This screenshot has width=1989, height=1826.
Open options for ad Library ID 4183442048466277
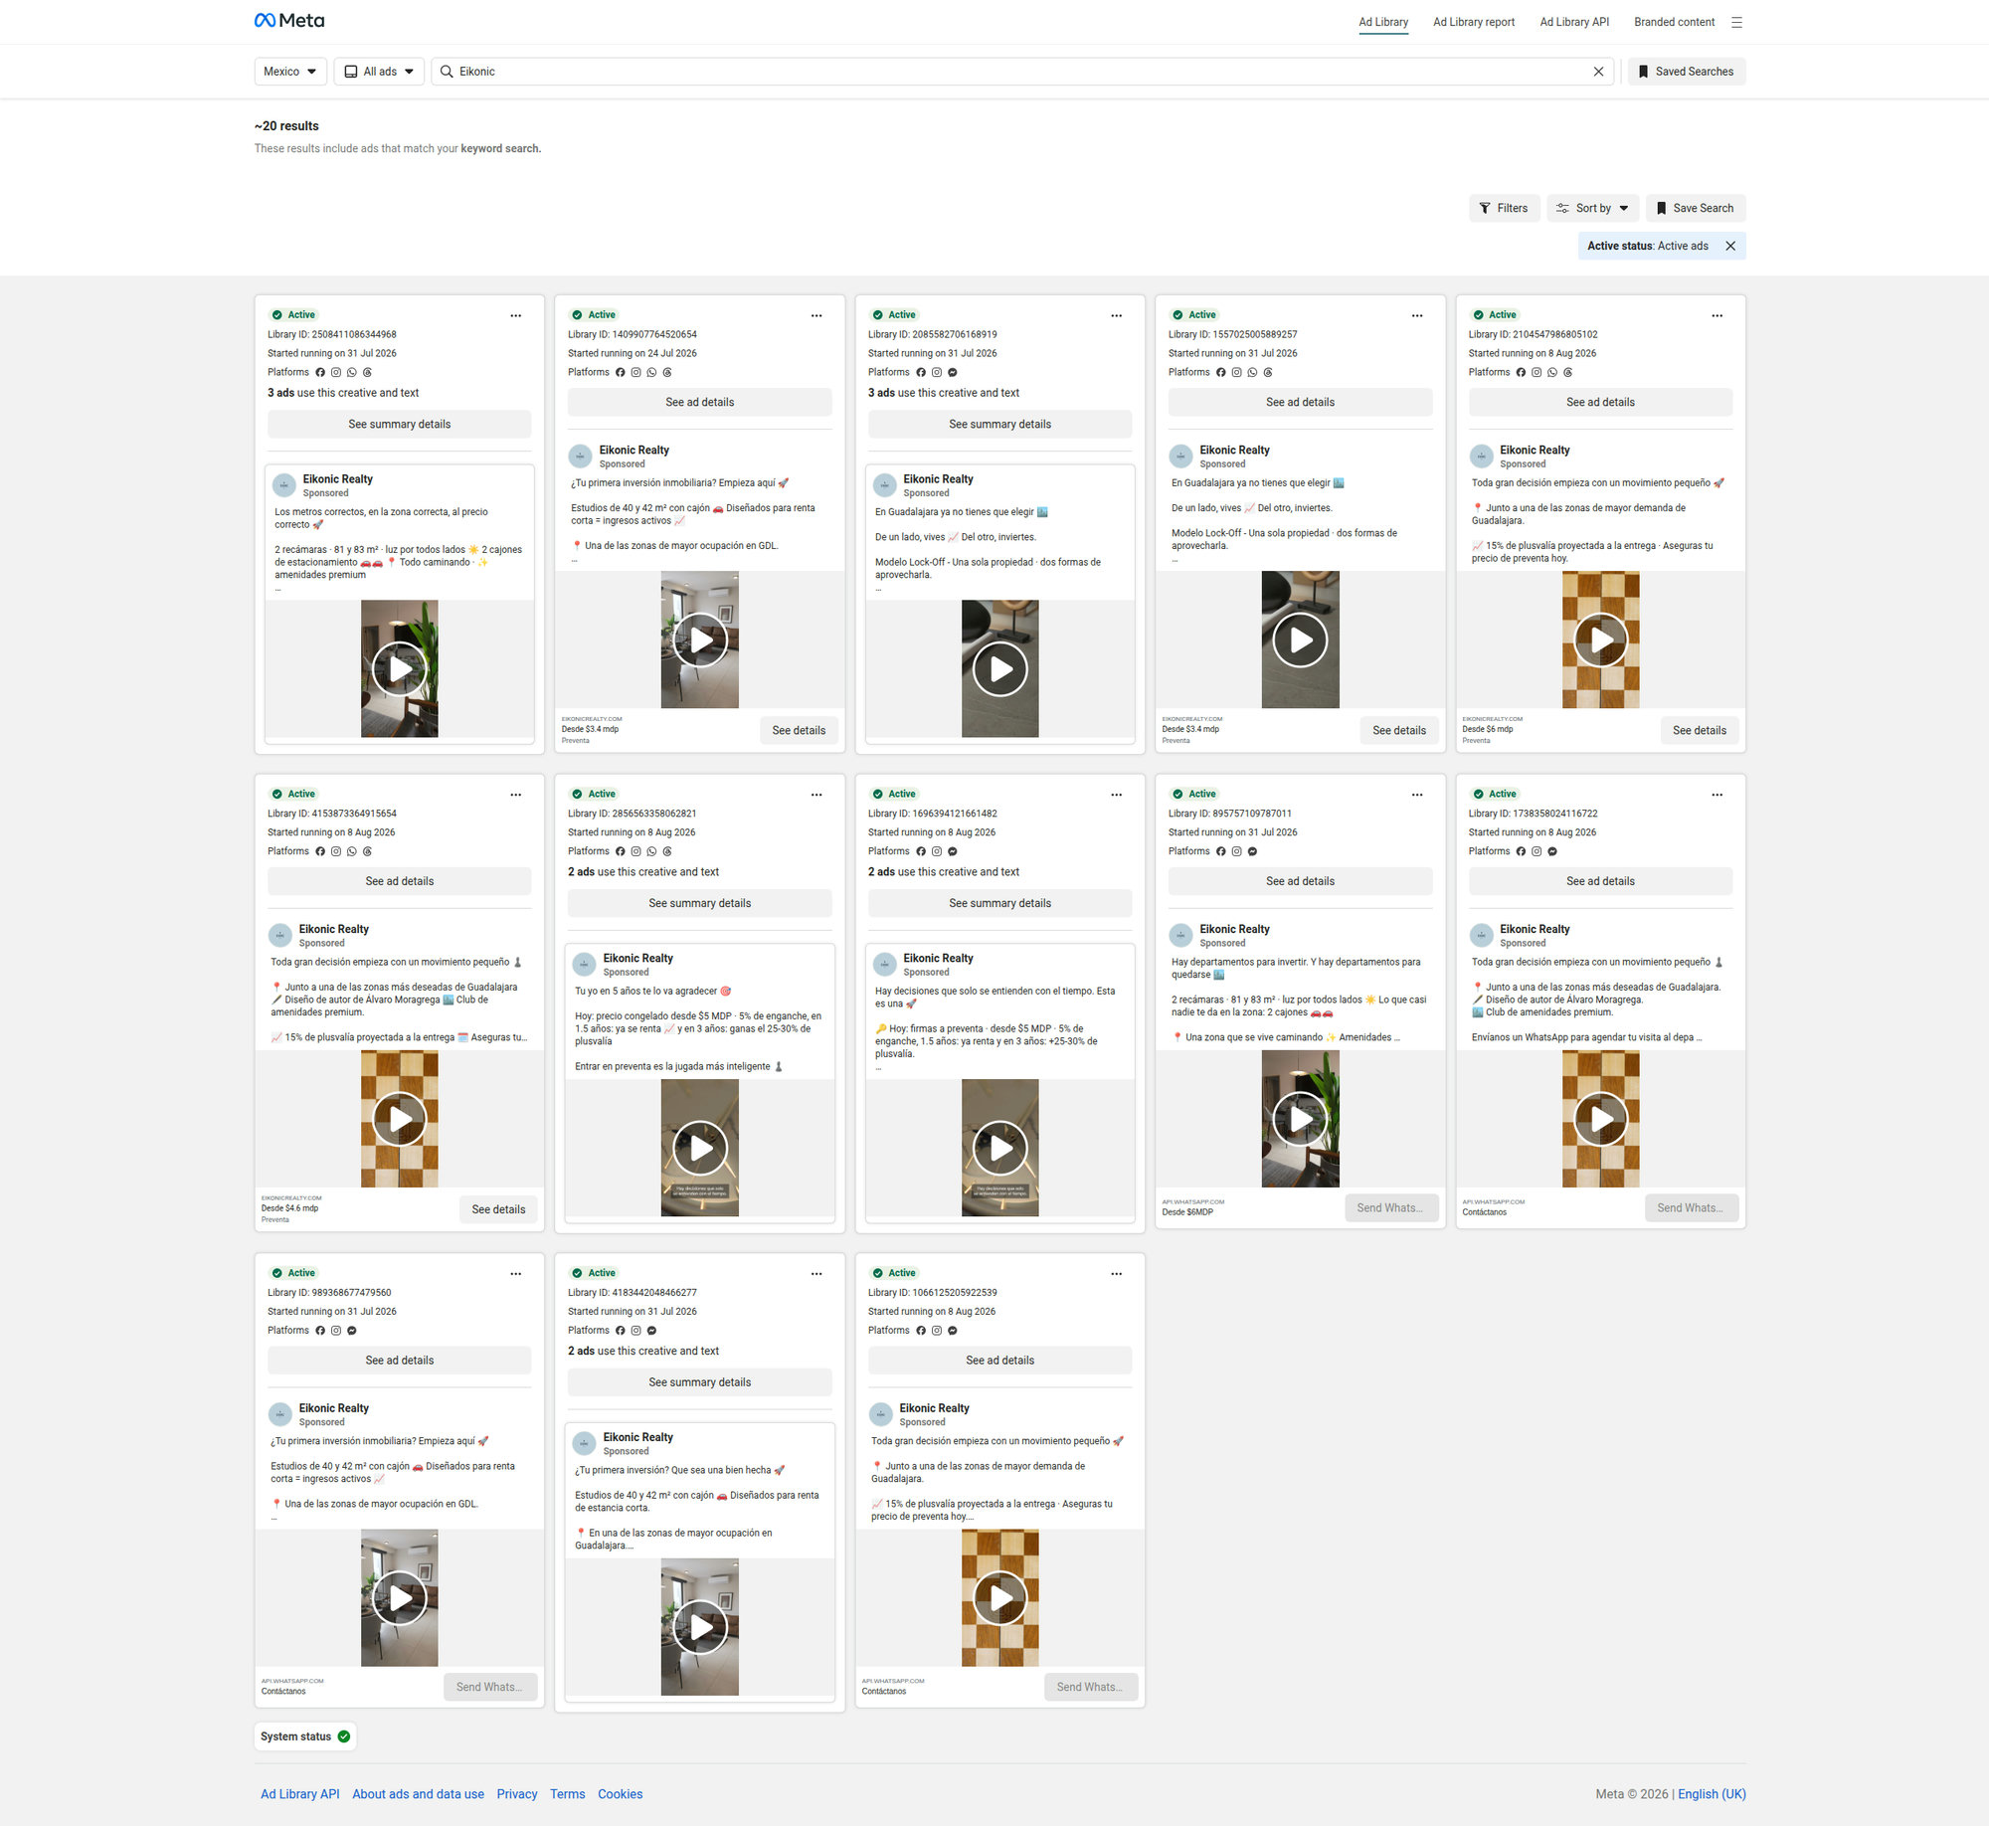pyautogui.click(x=816, y=1274)
